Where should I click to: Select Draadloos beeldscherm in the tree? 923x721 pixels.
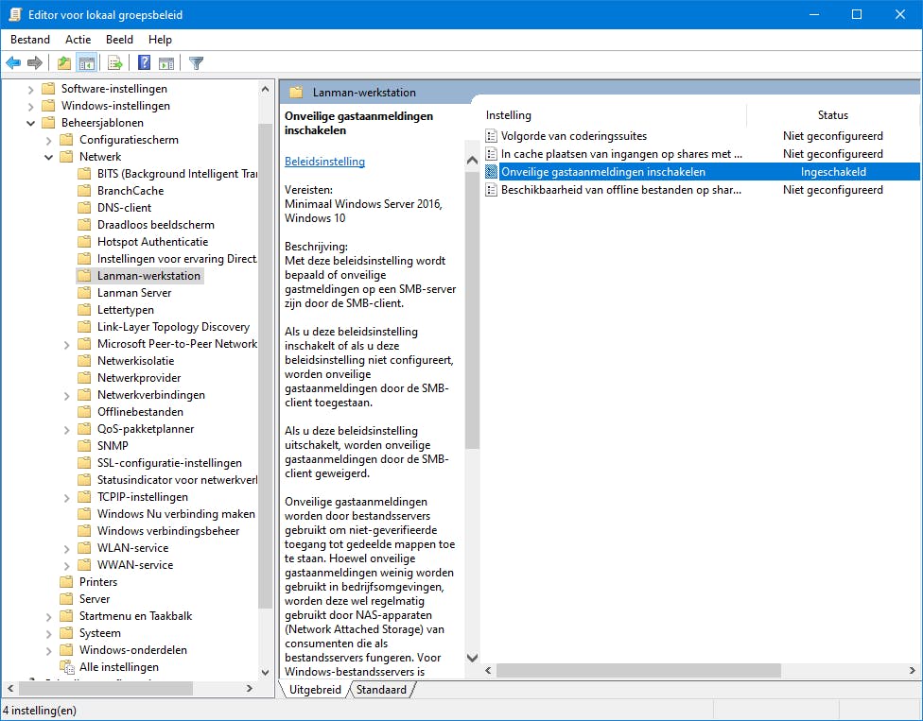pyautogui.click(x=155, y=225)
